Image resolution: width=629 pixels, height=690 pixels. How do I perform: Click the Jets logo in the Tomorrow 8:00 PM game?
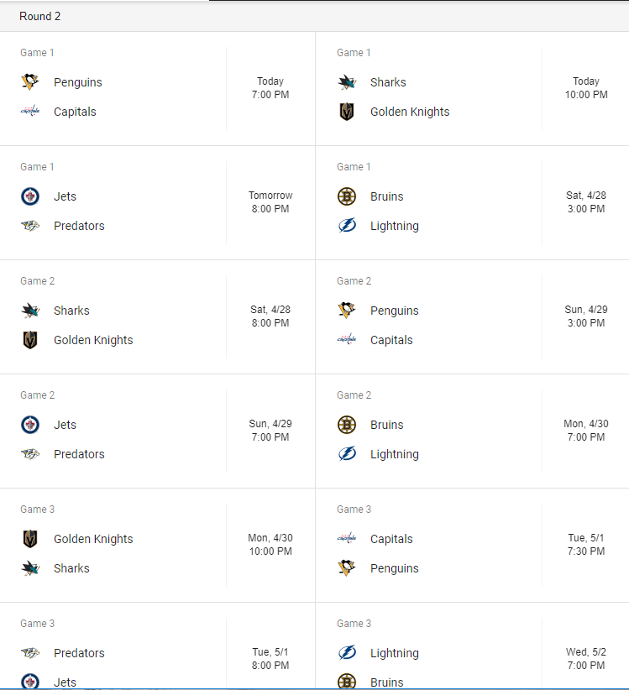[30, 196]
